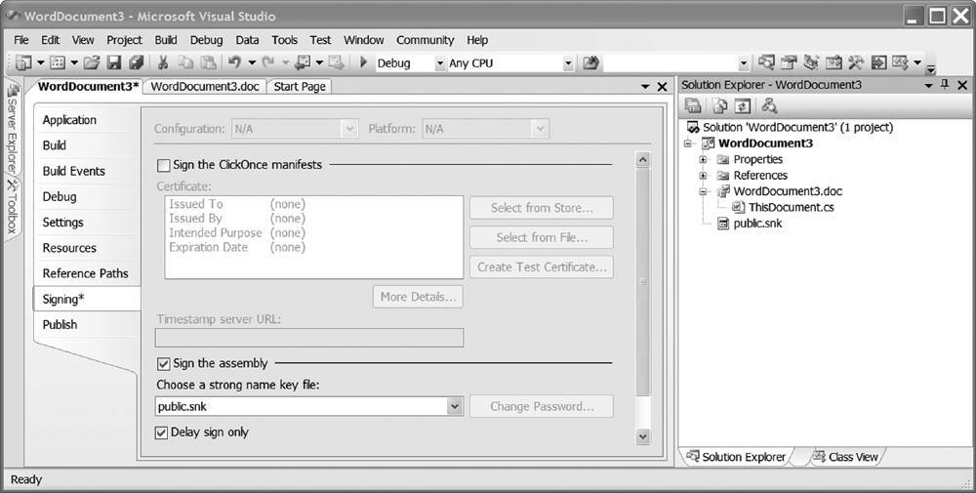Click the Timestamp server URL field
This screenshot has width=976, height=493.
click(309, 338)
